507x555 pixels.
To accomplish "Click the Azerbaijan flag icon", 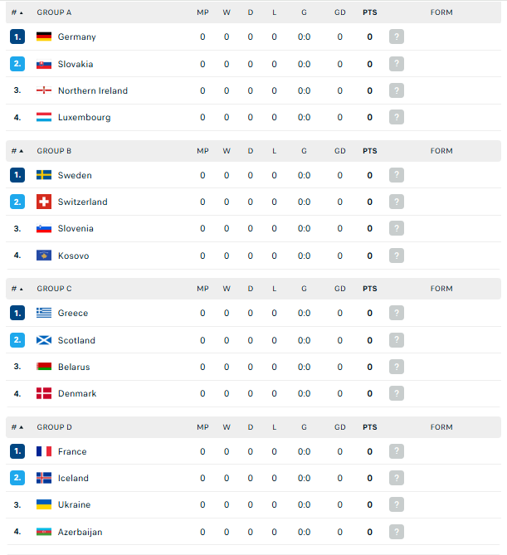I will [x=44, y=532].
